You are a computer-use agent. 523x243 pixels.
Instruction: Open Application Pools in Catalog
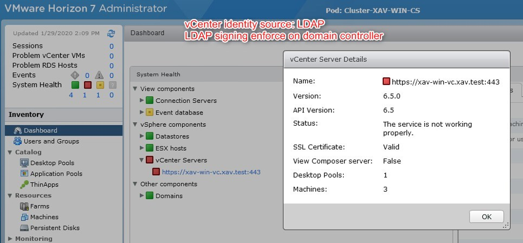[56, 173]
